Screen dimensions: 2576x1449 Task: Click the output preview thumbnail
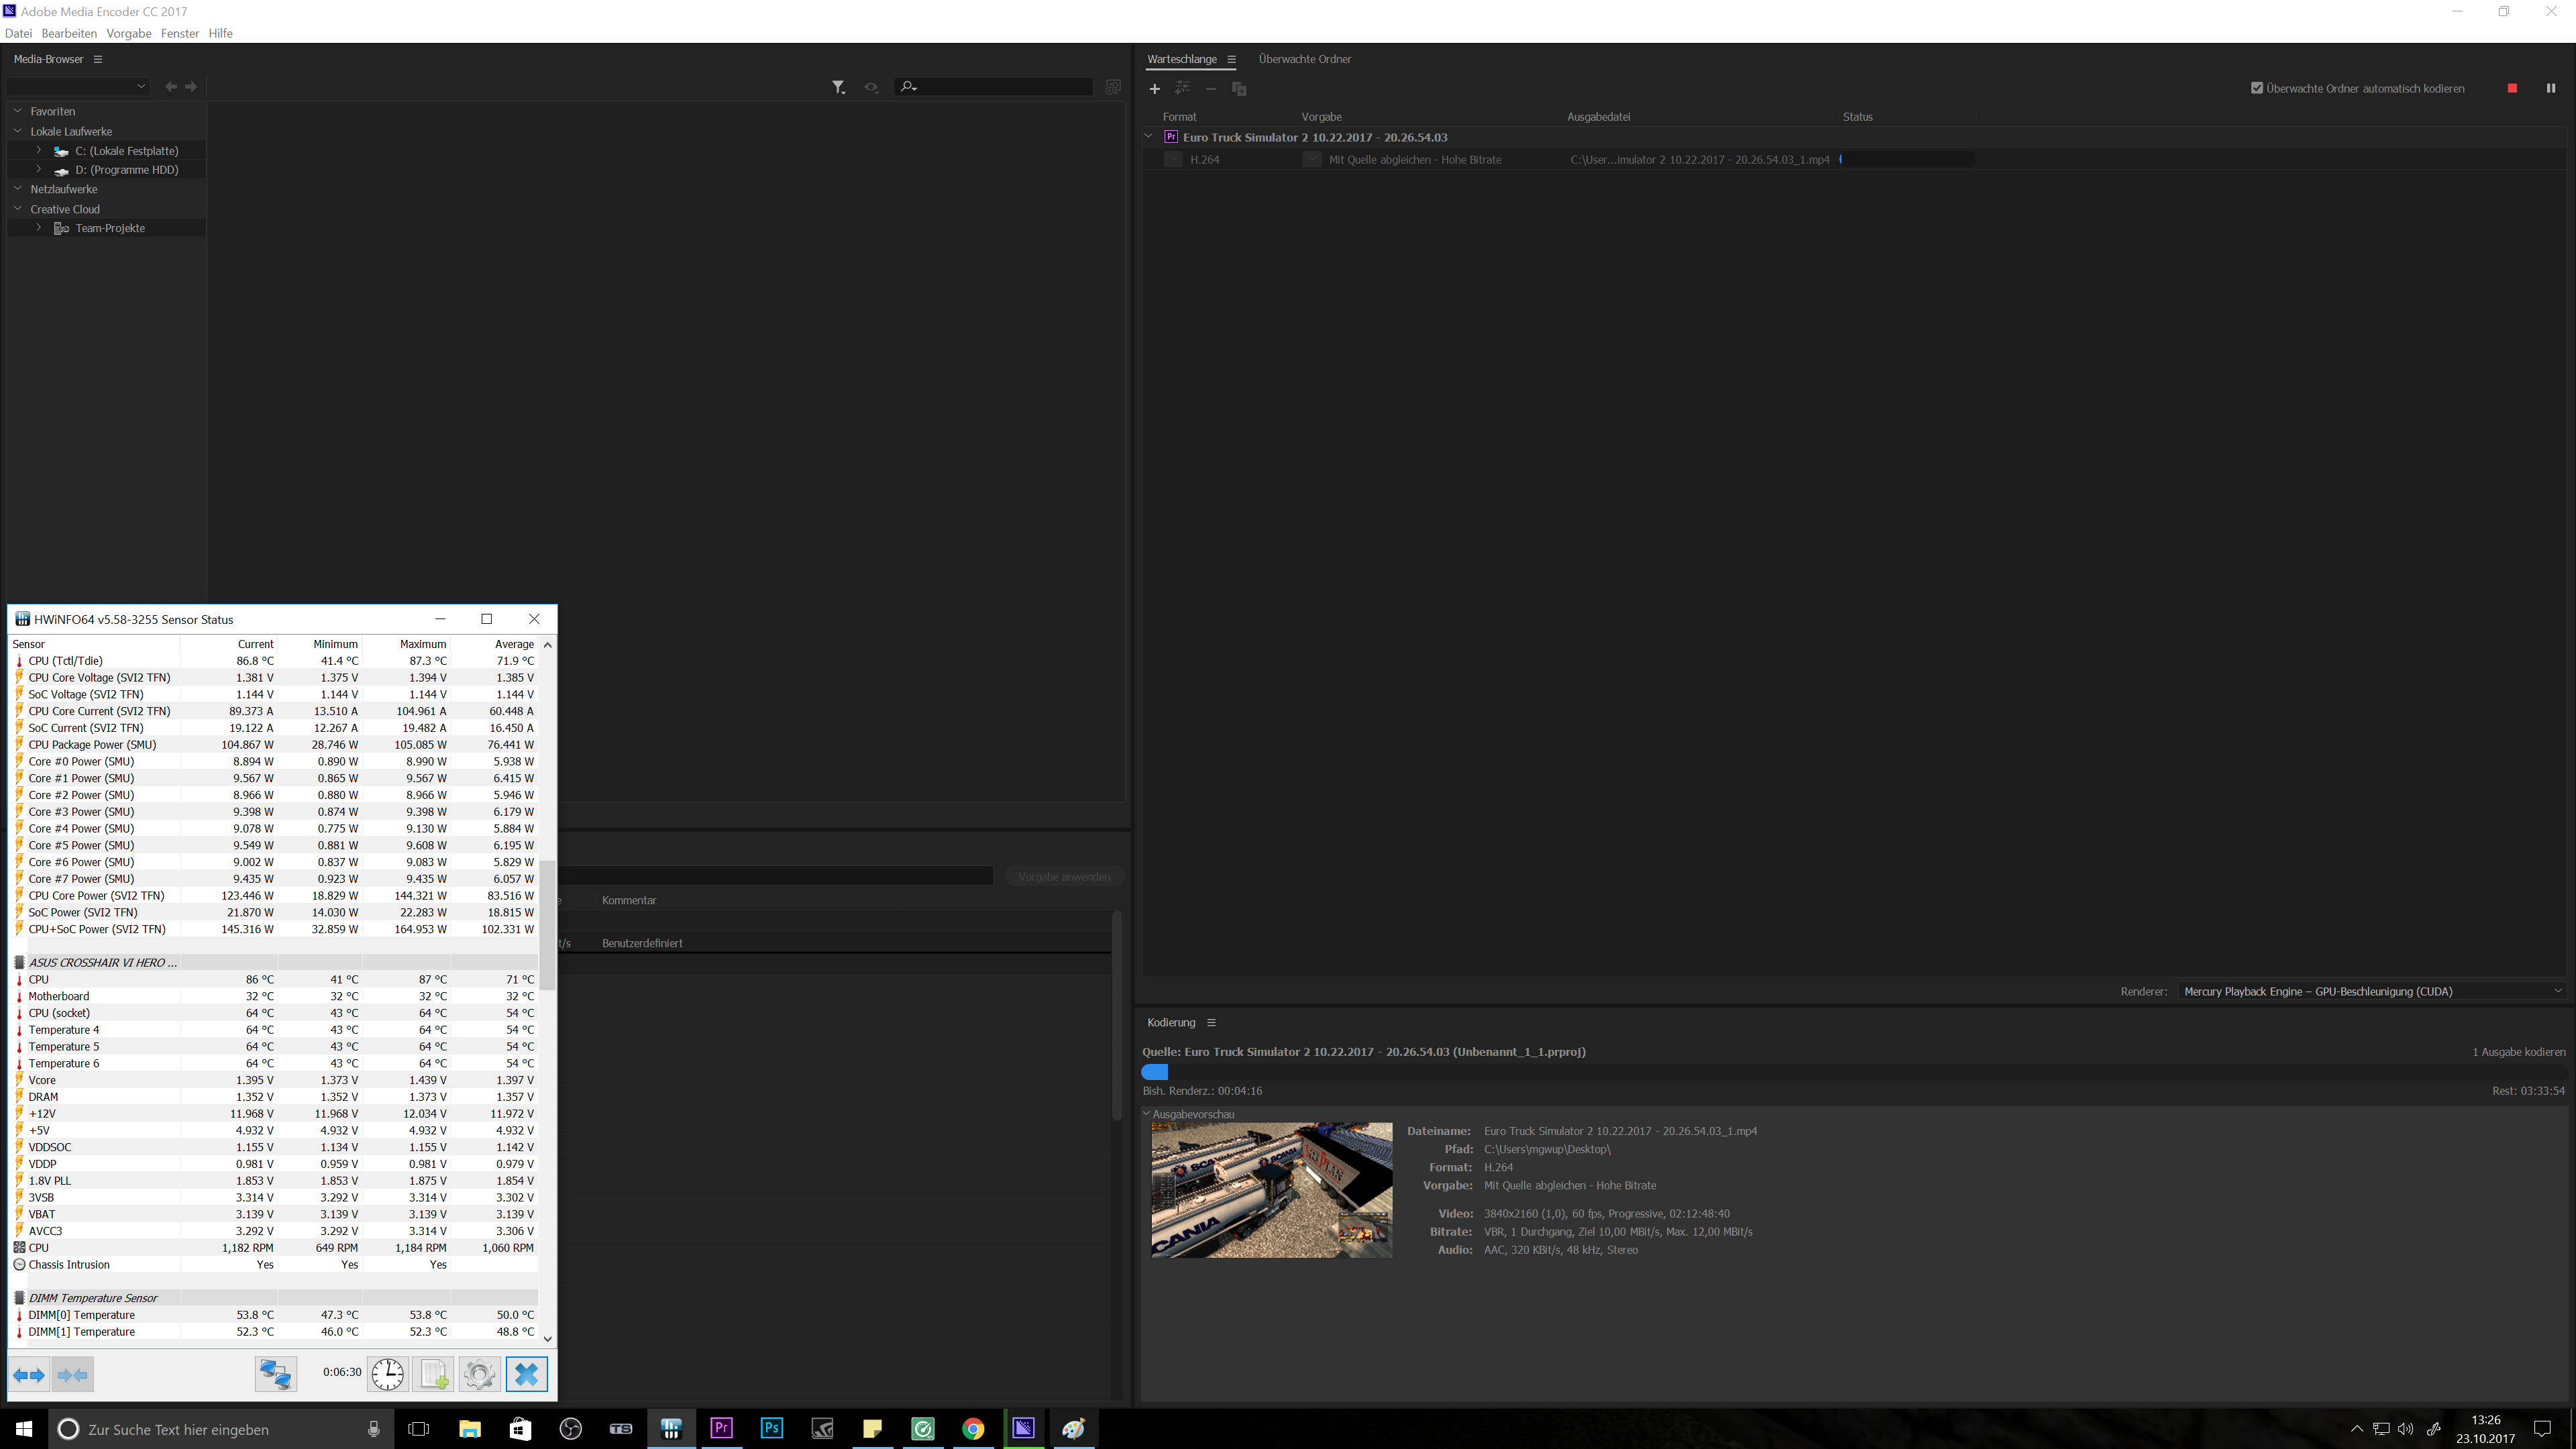click(x=1271, y=1189)
